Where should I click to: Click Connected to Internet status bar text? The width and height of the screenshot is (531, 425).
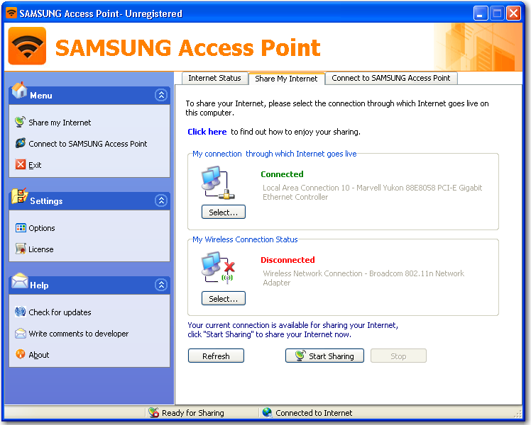[314, 413]
